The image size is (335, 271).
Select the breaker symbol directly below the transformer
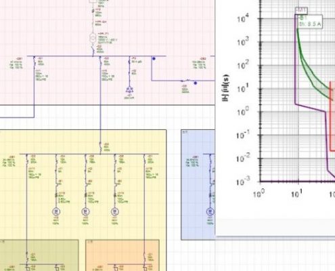(x=93, y=49)
